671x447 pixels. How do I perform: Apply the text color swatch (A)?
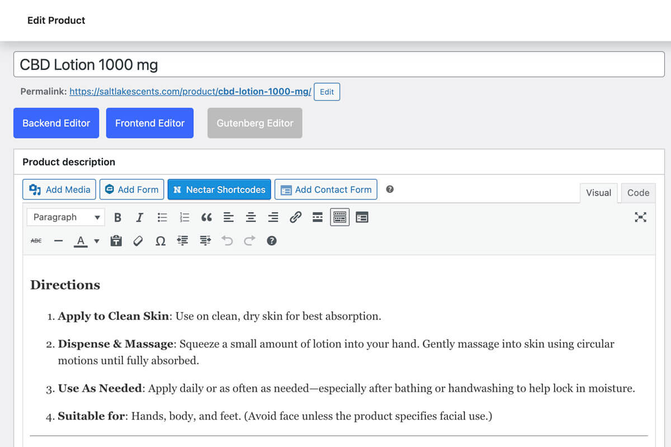coord(81,241)
